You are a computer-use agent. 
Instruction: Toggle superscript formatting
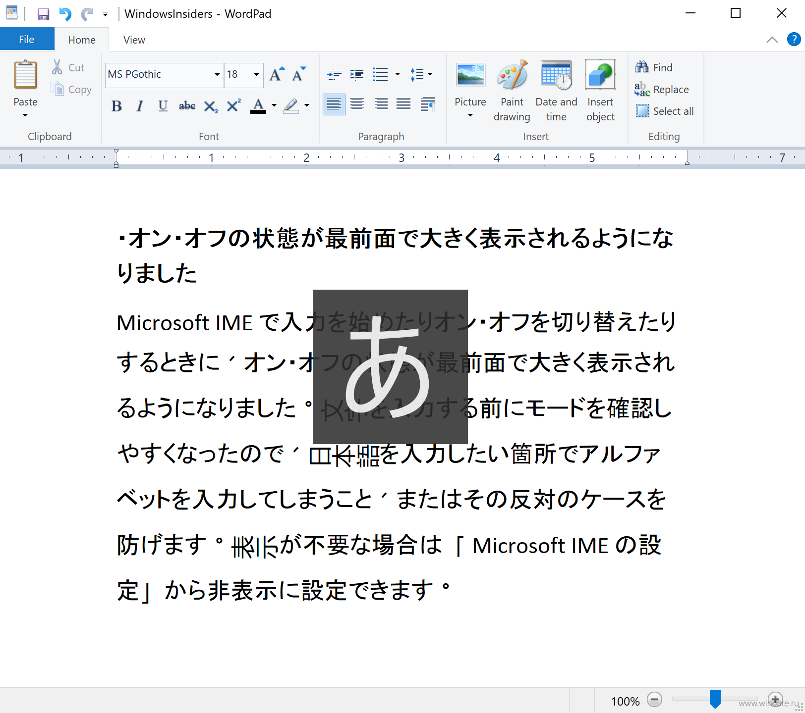point(233,105)
